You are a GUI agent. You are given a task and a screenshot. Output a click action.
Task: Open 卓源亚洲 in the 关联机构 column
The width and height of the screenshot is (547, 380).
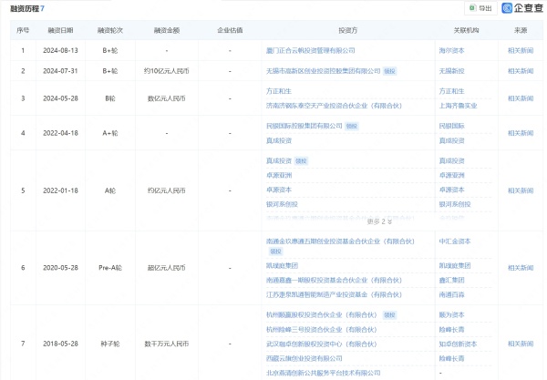coord(452,175)
